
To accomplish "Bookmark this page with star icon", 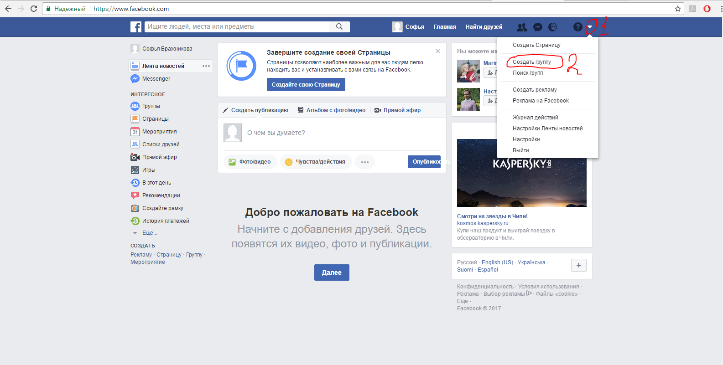I will (678, 9).
